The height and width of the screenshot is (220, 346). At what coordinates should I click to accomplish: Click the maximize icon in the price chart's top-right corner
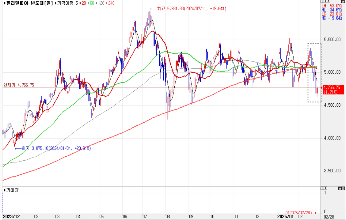pyautogui.click(x=344, y=1)
